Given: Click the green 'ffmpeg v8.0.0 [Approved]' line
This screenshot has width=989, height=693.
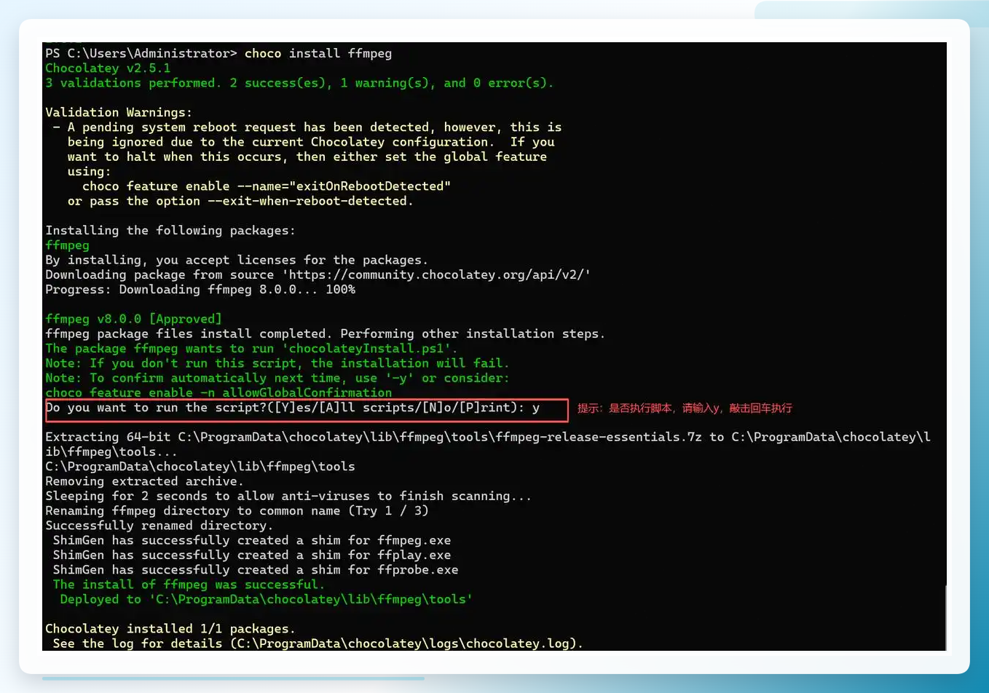Looking at the screenshot, I should point(133,319).
